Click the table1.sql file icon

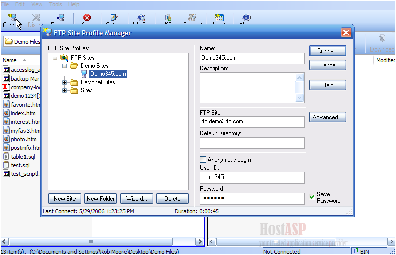click(x=6, y=157)
